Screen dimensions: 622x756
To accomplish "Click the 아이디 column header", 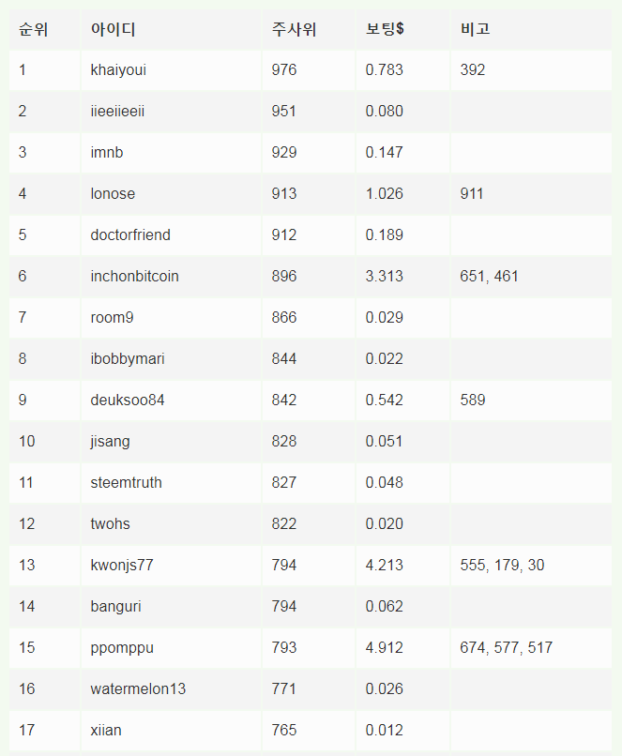I will [114, 29].
